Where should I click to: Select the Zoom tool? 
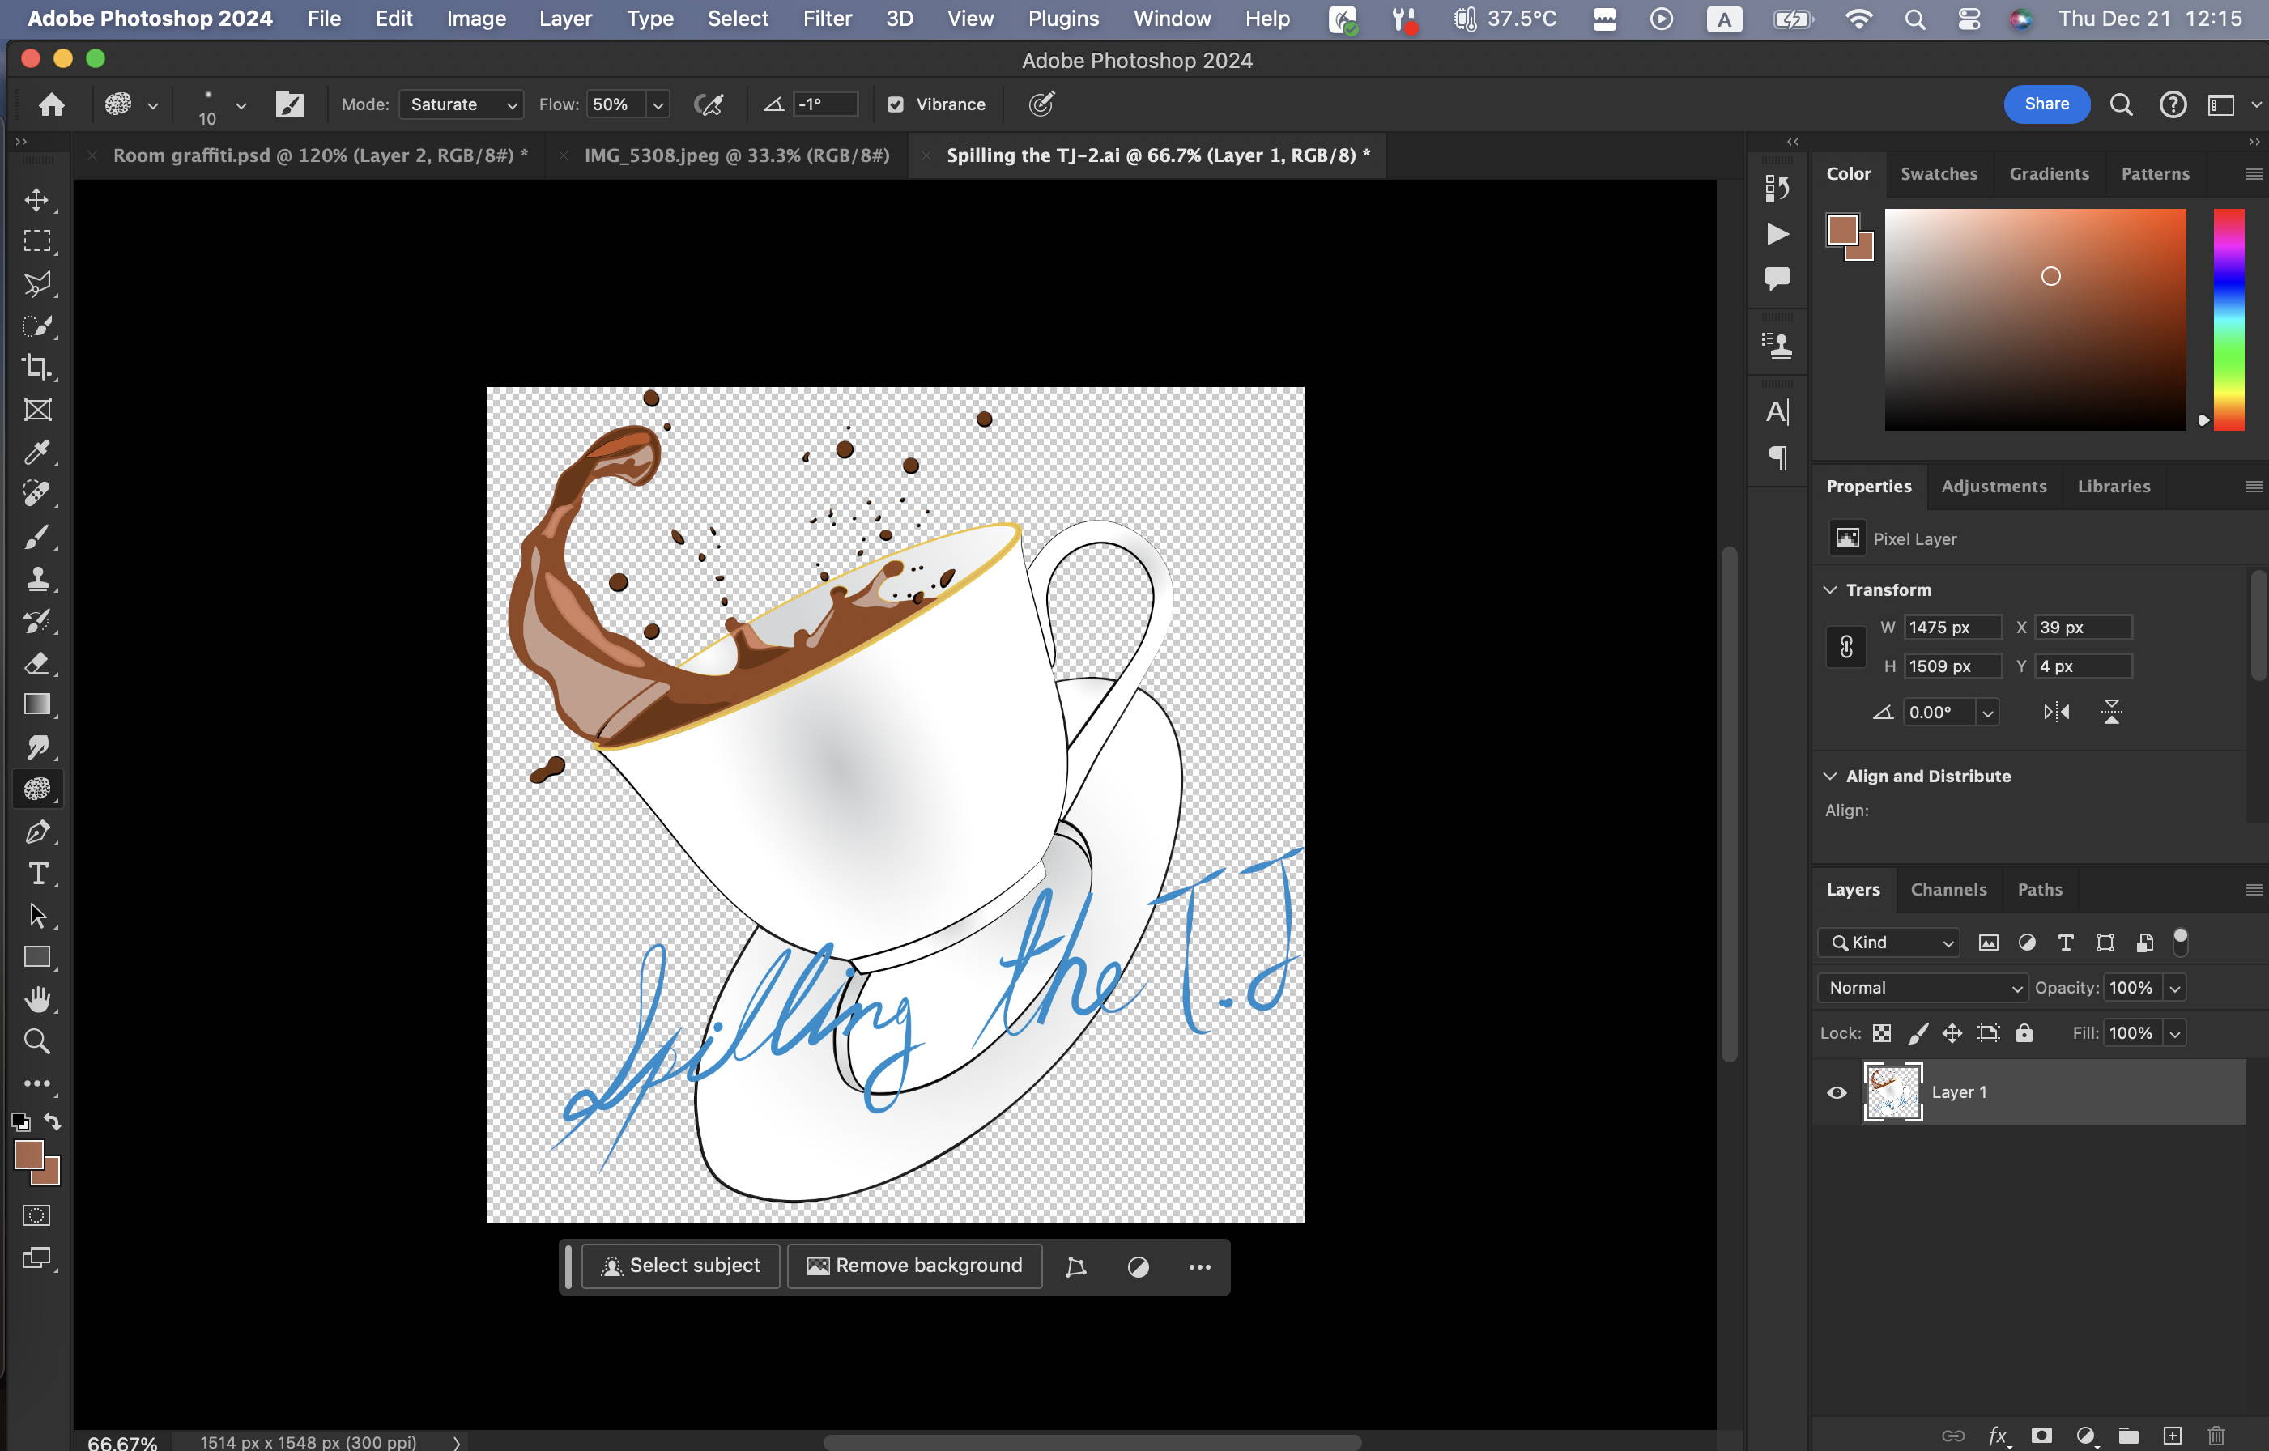pos(36,1041)
